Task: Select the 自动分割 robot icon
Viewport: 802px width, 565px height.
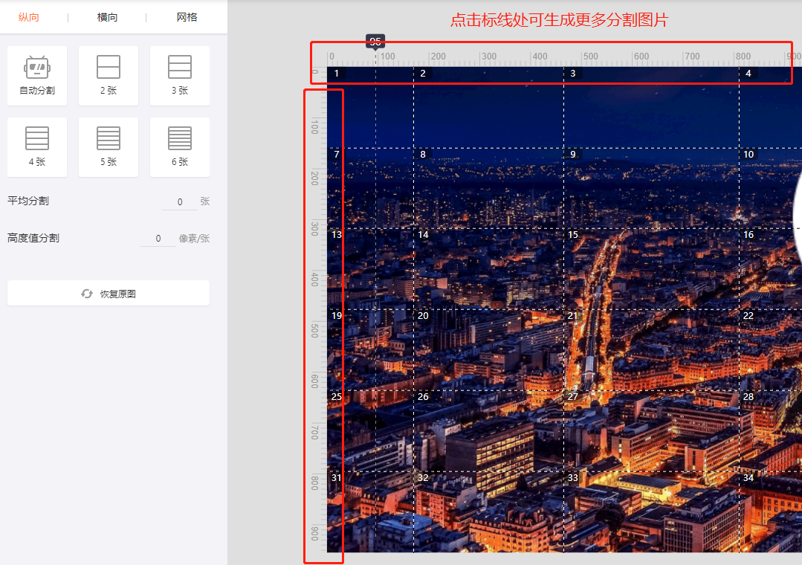Action: tap(37, 67)
